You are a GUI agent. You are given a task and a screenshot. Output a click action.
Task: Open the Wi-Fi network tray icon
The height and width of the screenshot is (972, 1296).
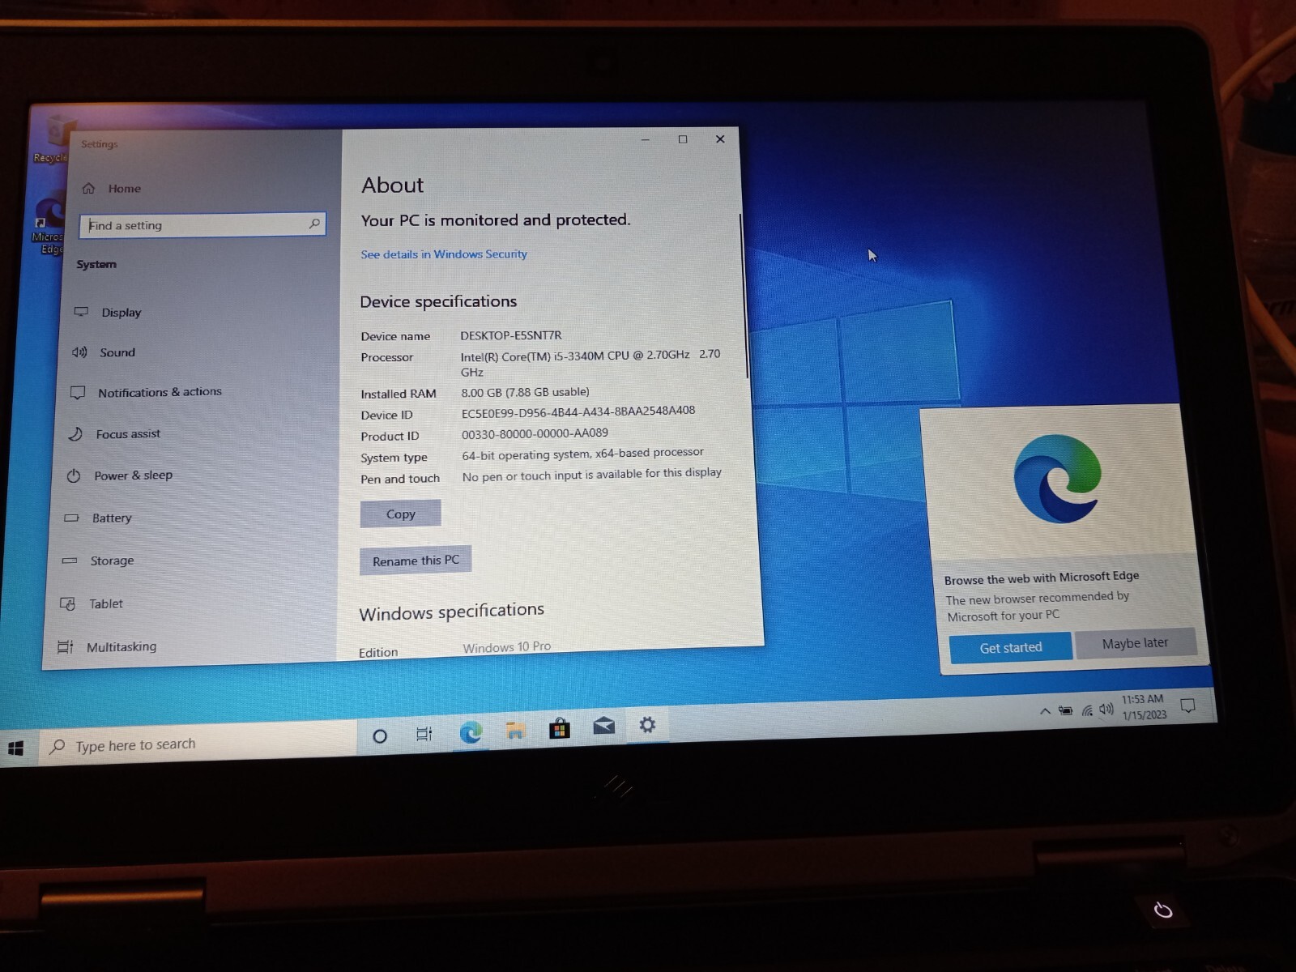(1087, 710)
